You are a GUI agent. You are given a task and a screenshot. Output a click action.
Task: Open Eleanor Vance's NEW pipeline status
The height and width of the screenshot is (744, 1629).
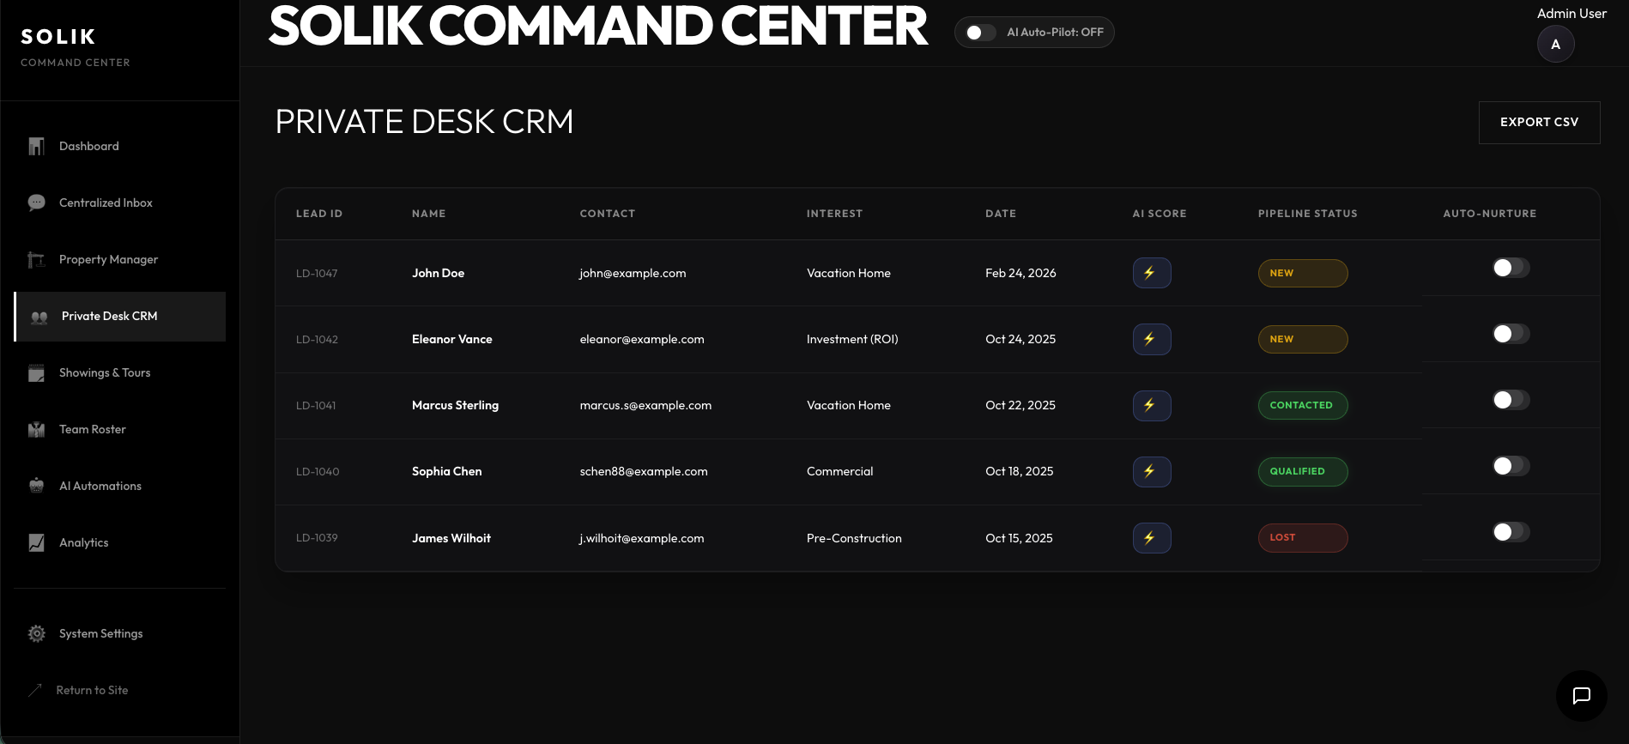click(1303, 339)
